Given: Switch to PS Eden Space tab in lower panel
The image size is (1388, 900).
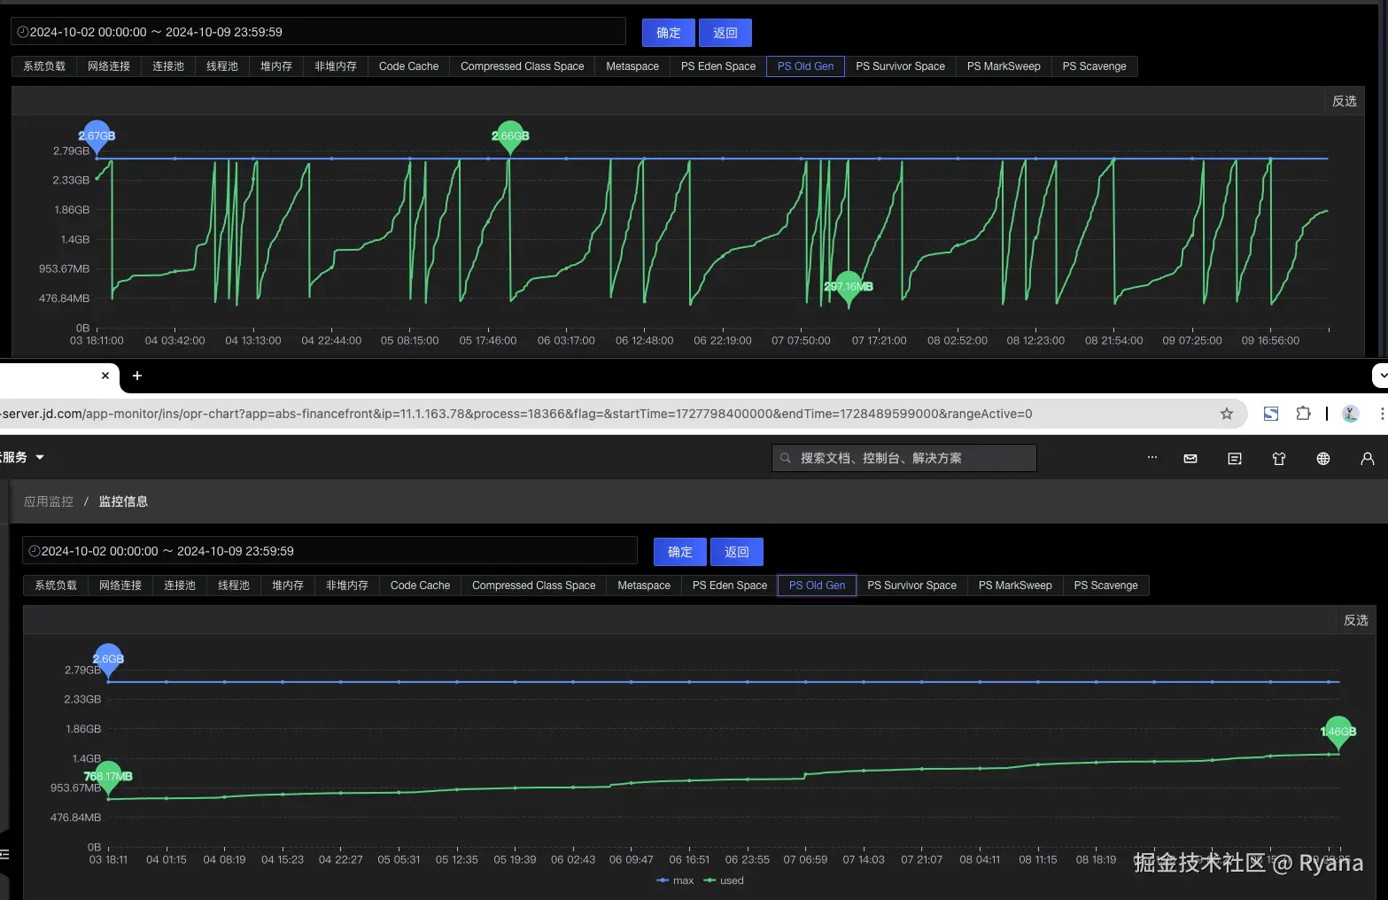Looking at the screenshot, I should click(730, 586).
